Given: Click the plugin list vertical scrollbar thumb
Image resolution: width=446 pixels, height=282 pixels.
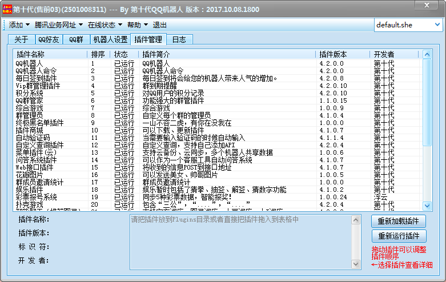Looking at the screenshot, I should click(x=427, y=103).
